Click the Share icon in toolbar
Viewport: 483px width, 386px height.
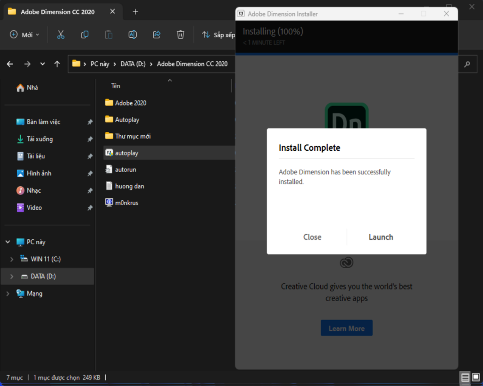157,34
